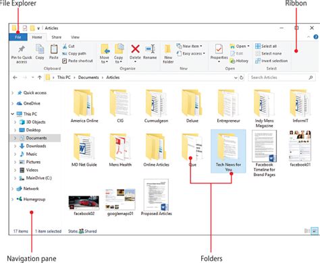Open the address bar history dropdown

(236, 78)
